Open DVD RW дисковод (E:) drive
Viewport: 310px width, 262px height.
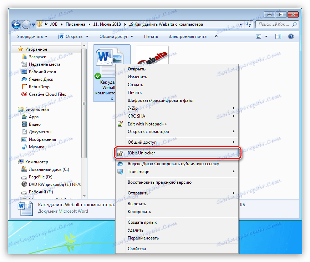point(55,184)
